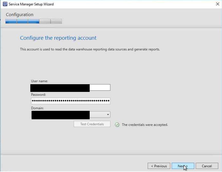Viewport: 222px width, 172px height.
Task: Click the Service Manager Setup Wizard icon
Action: pyautogui.click(x=5, y=4)
